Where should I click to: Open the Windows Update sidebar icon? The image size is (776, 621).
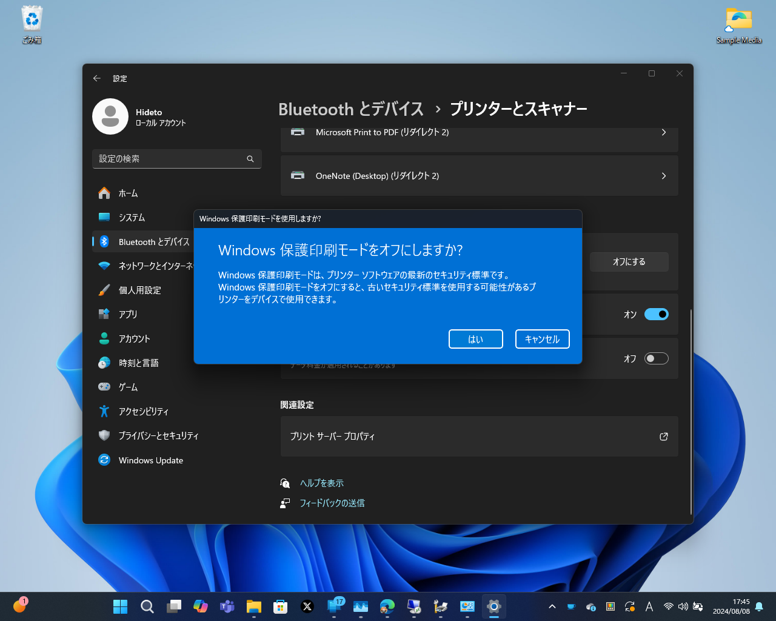click(104, 460)
